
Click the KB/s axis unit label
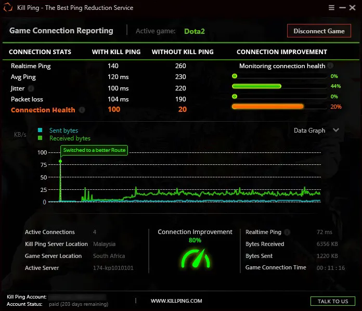pos(20,135)
